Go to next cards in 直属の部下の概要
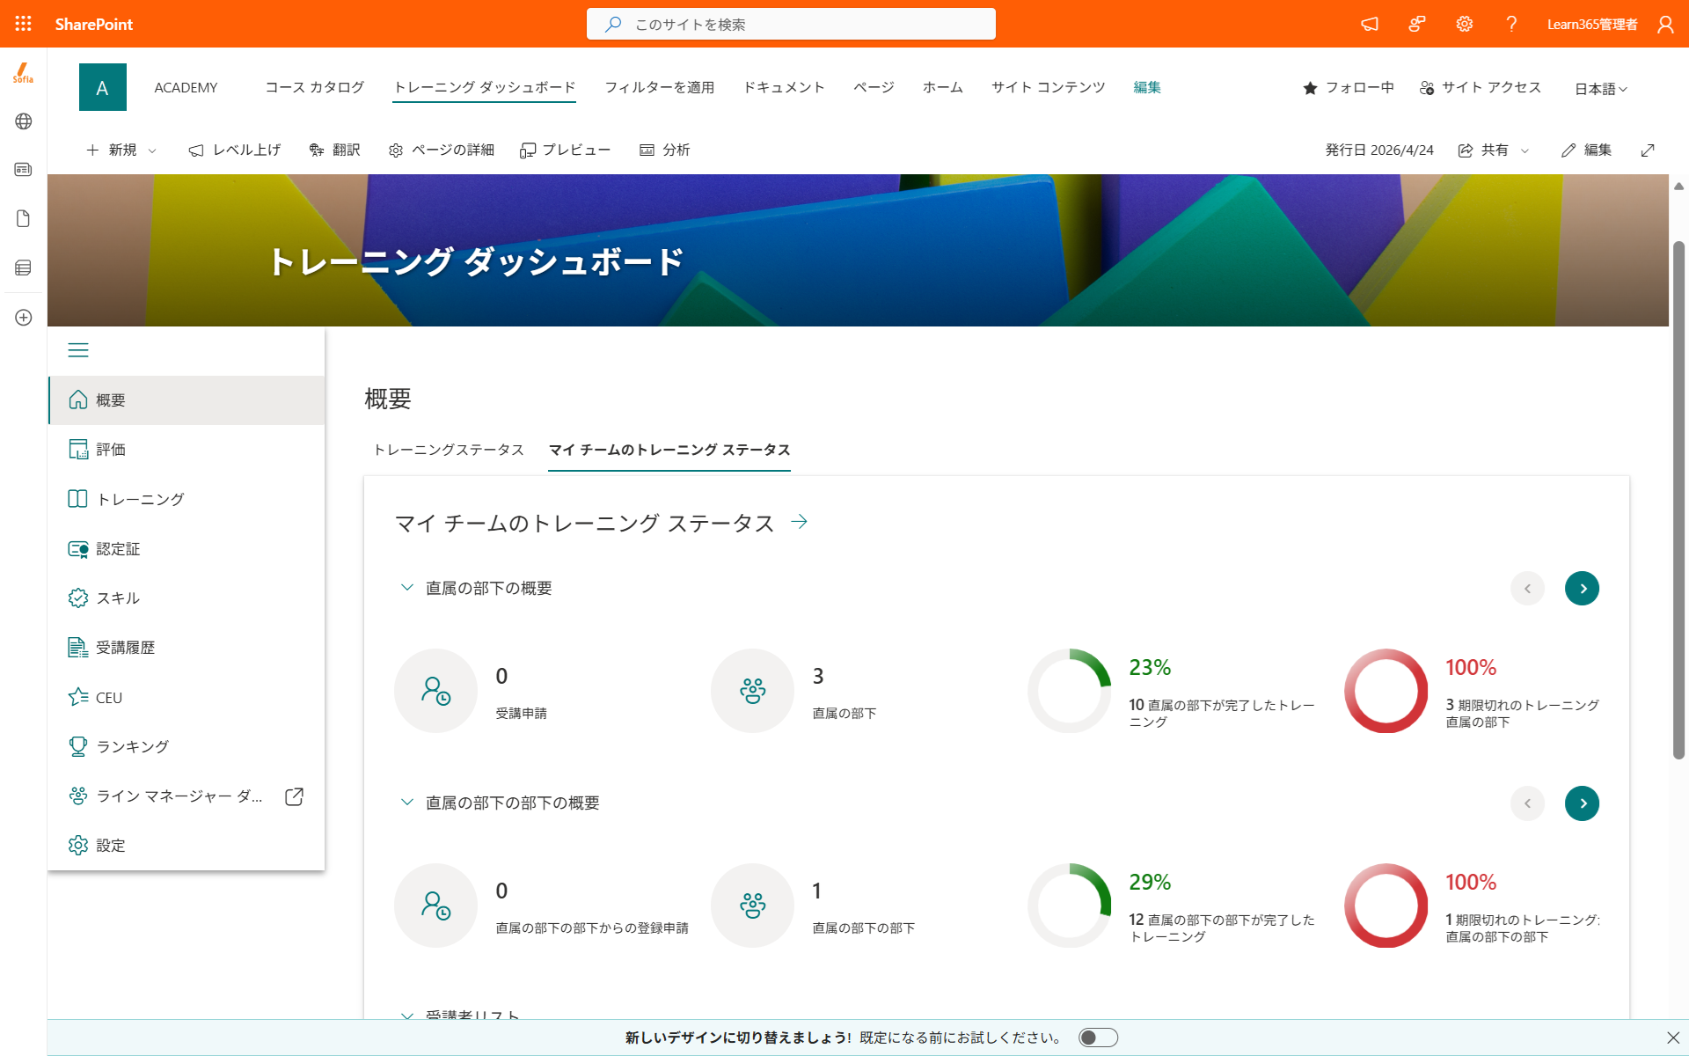The image size is (1689, 1056). click(x=1582, y=589)
